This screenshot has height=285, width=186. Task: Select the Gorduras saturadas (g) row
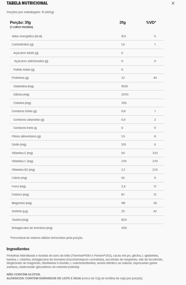[87, 120]
